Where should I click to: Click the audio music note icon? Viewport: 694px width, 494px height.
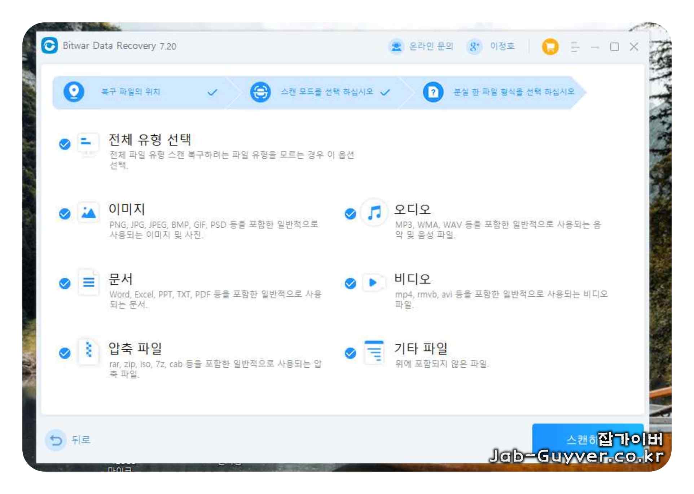click(374, 213)
